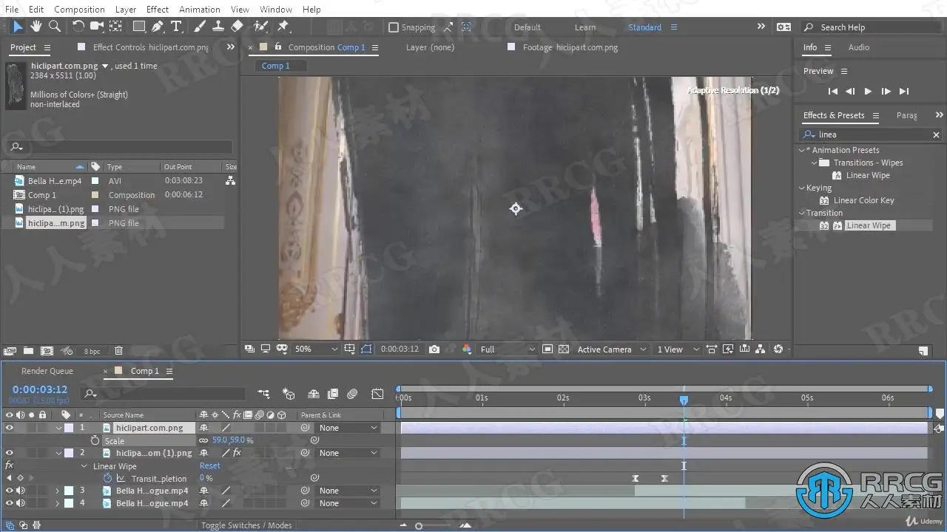
Task: Select the Pen tool
Action: click(158, 27)
